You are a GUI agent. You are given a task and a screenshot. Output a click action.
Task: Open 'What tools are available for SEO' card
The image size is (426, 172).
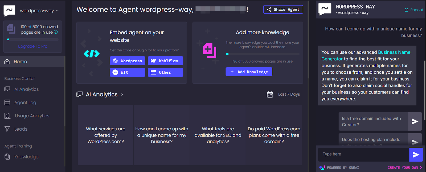(x=218, y=135)
